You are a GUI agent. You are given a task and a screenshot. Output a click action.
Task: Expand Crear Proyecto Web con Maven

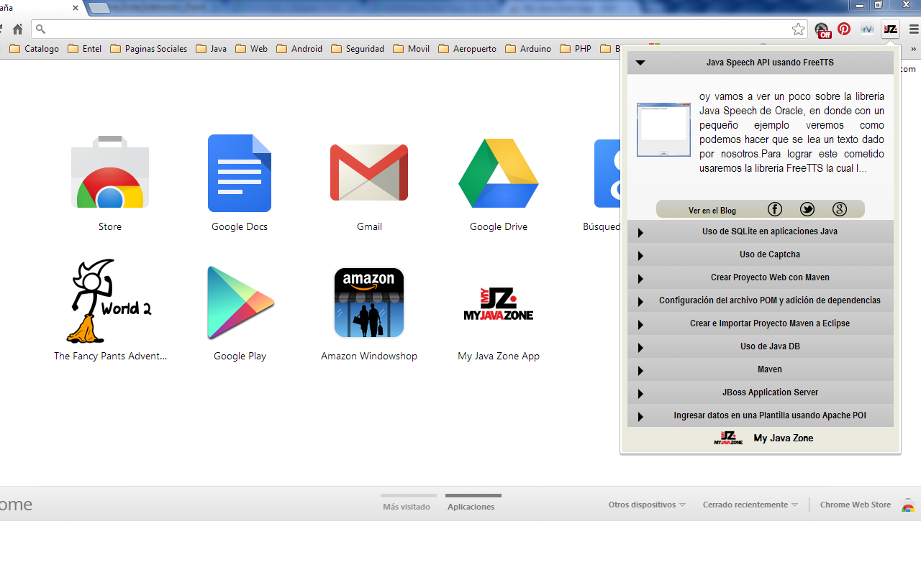(761, 277)
